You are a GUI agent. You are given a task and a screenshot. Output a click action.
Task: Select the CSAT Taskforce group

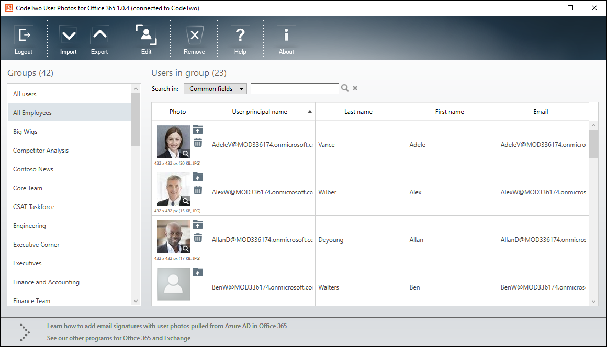tap(70, 207)
